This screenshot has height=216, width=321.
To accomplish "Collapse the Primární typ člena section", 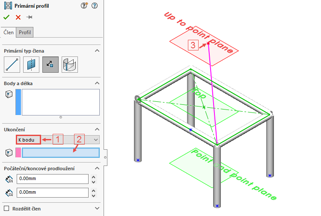I will pyautogui.click(x=97, y=50).
